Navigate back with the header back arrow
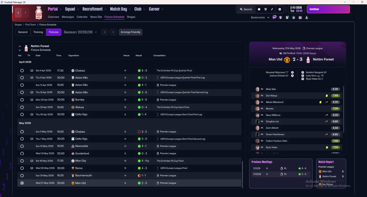 18,13
